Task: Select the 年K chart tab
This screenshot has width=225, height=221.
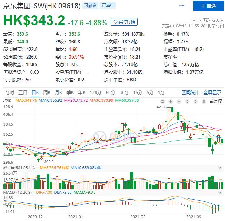Action: 82,92
